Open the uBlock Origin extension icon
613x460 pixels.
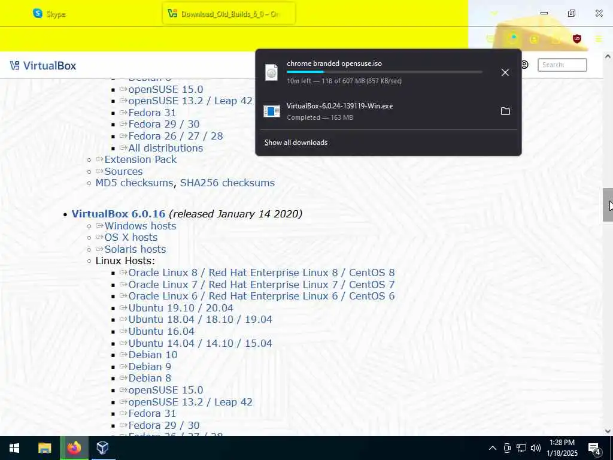(x=576, y=39)
